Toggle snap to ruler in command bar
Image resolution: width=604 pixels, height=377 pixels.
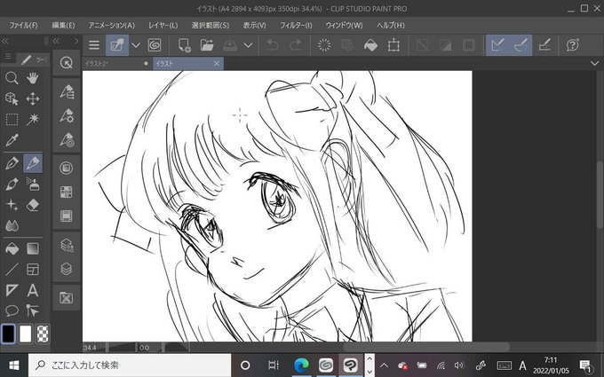click(x=497, y=45)
